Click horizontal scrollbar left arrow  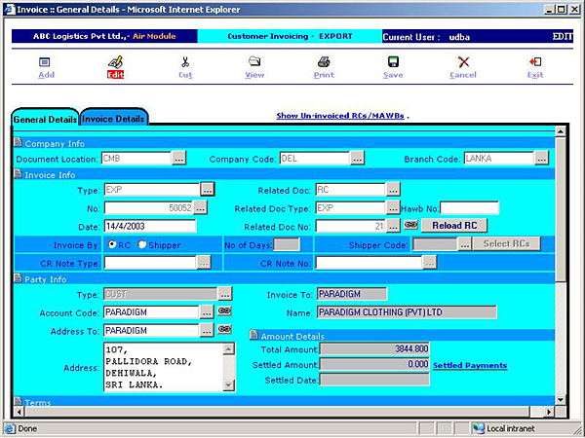(x=19, y=412)
